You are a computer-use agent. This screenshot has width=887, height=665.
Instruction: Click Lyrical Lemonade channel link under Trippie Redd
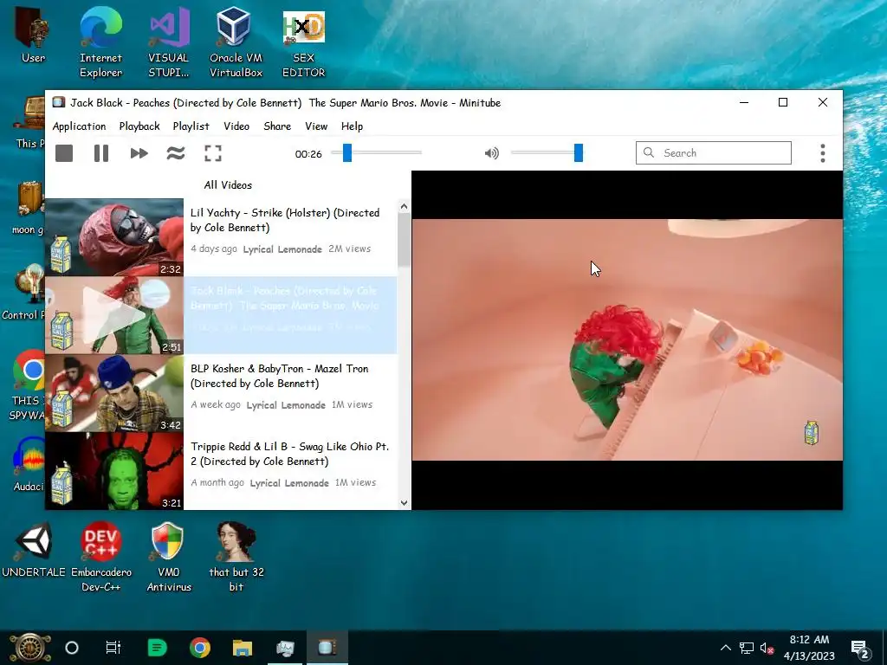[289, 483]
